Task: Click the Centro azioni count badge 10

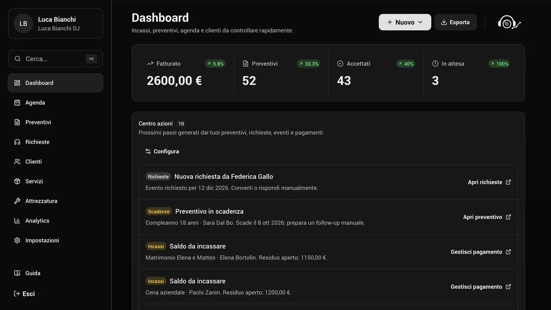Action: [181, 124]
